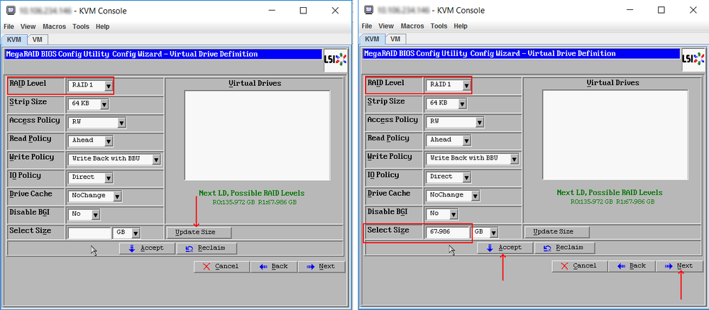Click Select Size field showing 67.986
This screenshot has width=709, height=310.
[x=448, y=232]
